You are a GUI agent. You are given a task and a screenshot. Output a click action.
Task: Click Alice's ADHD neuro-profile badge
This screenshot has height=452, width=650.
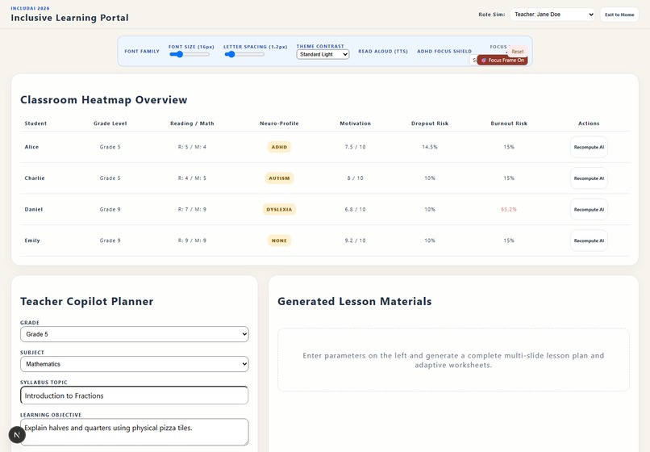(x=279, y=147)
